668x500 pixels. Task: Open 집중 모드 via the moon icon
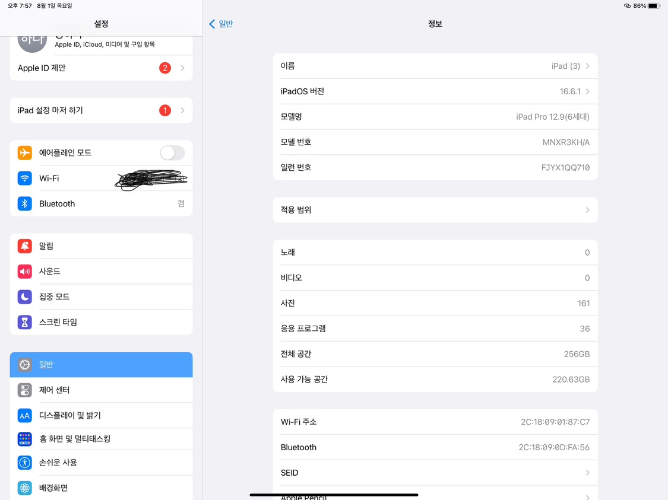point(24,297)
